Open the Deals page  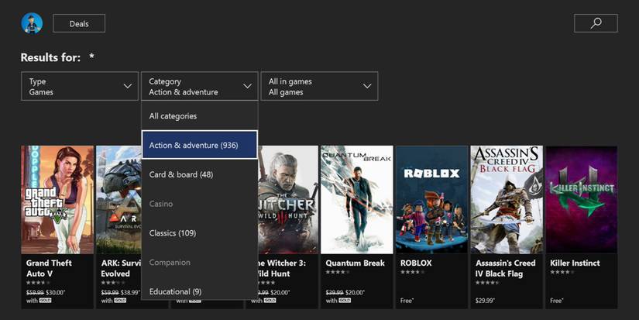tap(79, 23)
